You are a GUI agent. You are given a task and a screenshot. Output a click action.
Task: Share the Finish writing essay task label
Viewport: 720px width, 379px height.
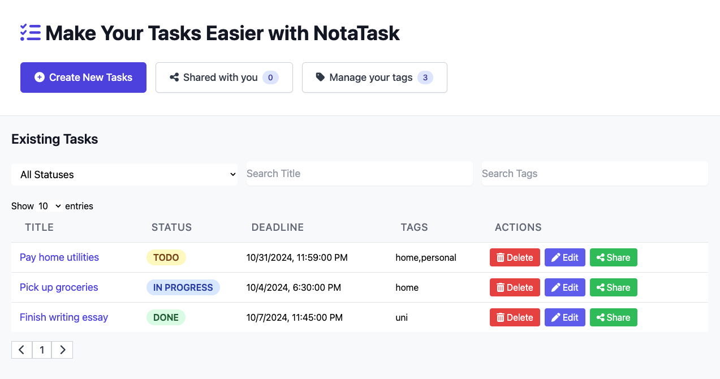click(x=618, y=317)
